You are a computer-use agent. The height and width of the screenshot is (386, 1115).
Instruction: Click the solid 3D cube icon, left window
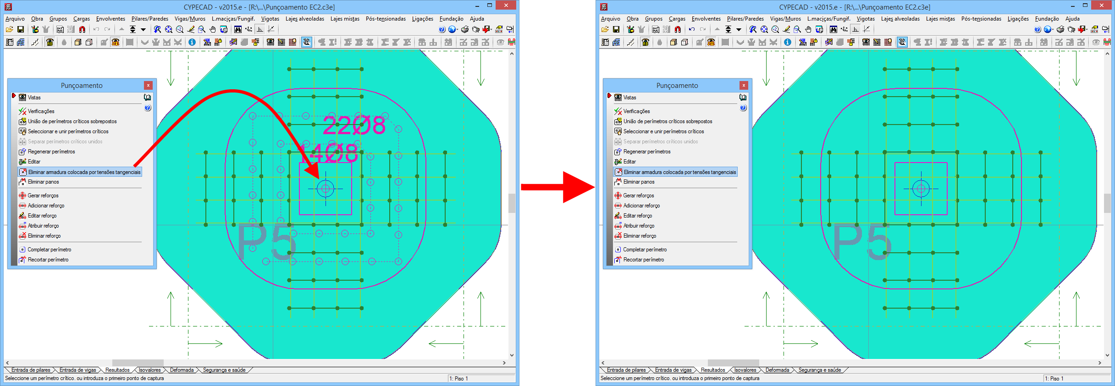[x=78, y=42]
